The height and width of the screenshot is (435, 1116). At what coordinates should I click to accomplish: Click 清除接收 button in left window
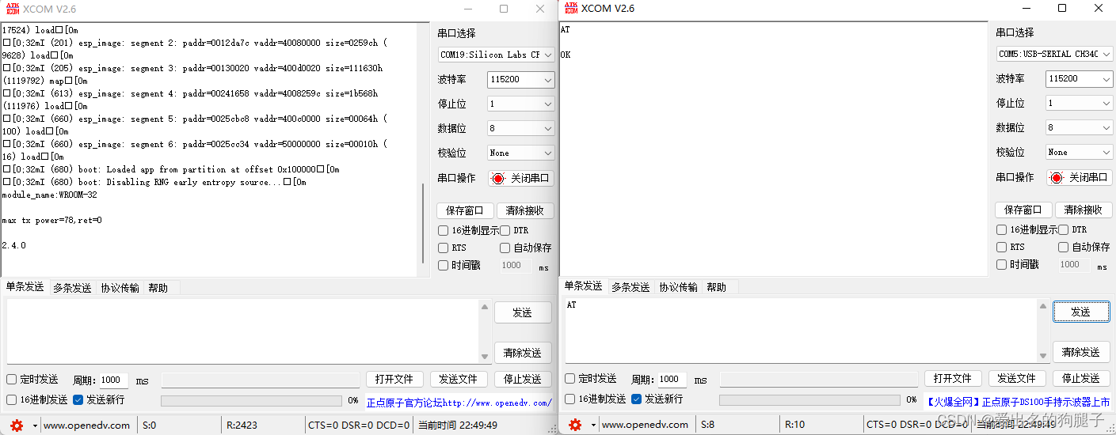pos(525,211)
